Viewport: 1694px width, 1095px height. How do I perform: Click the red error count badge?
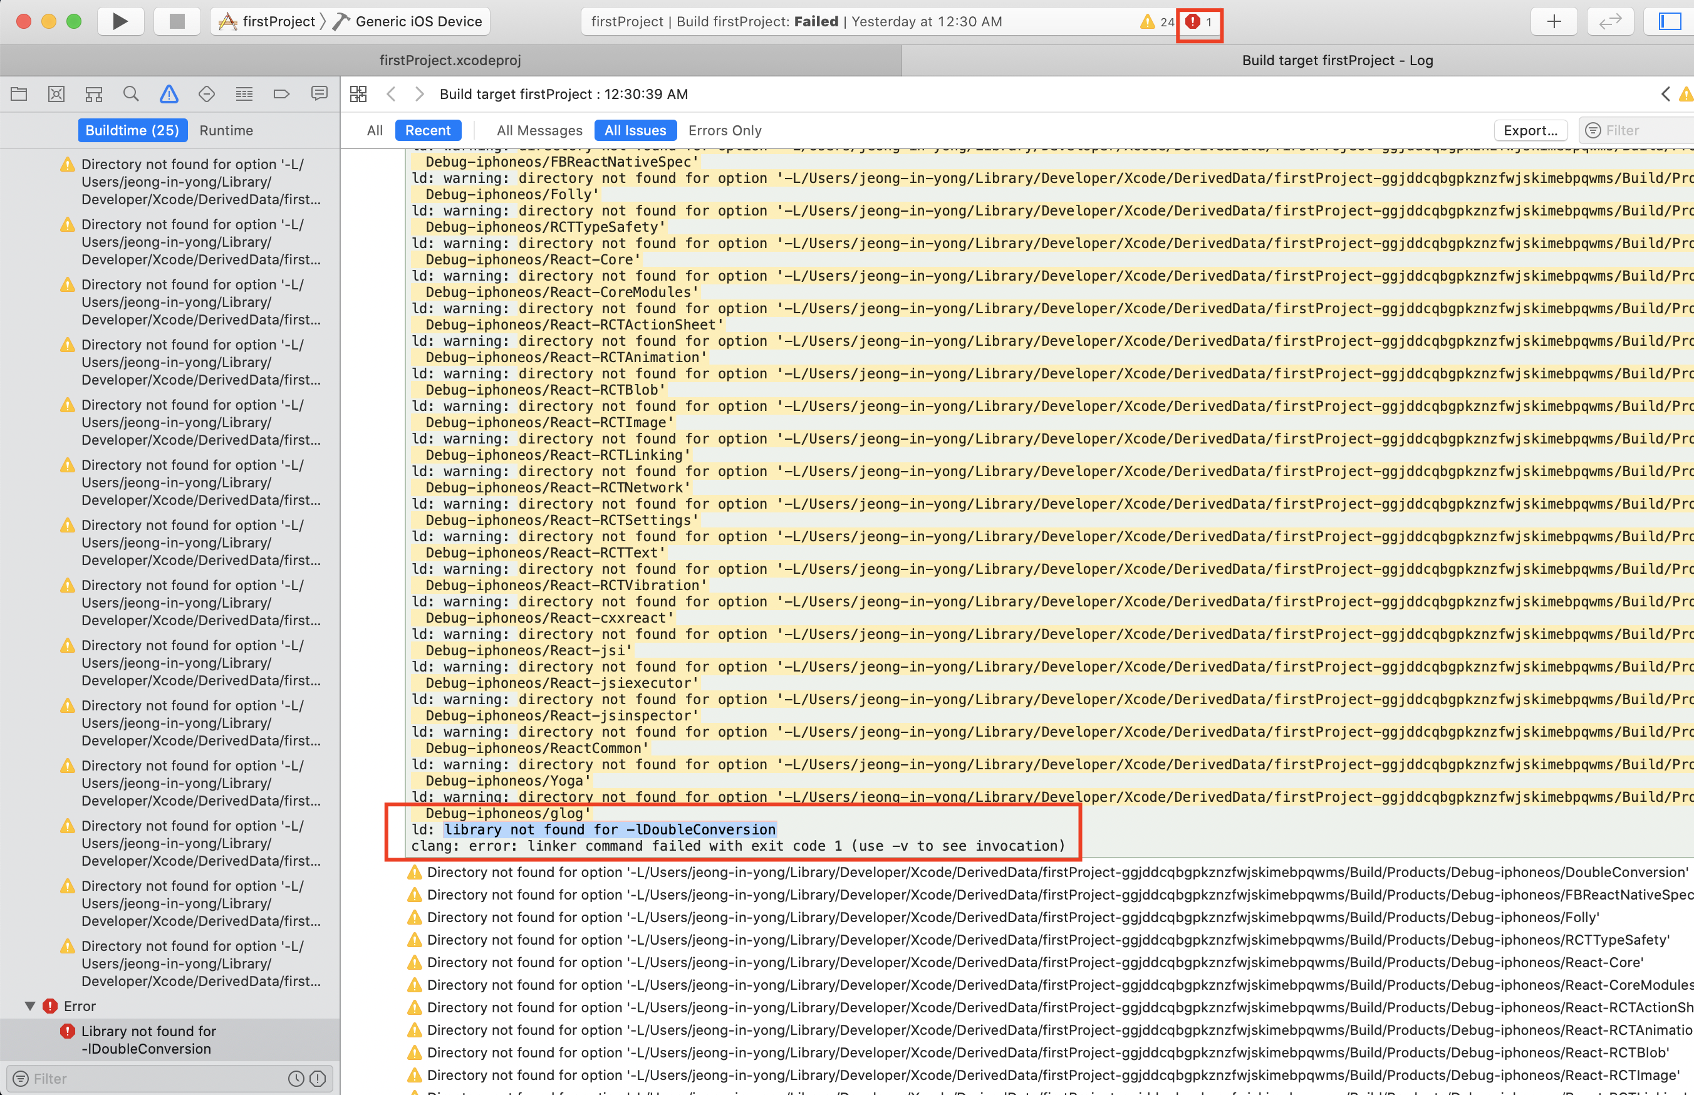coord(1198,22)
